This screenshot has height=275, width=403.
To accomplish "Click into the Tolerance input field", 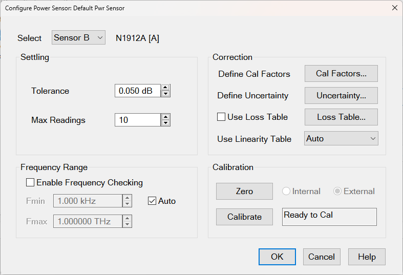I will pyautogui.click(x=137, y=91).
